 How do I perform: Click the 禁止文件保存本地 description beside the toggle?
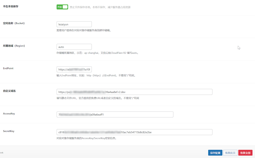(x=100, y=7)
